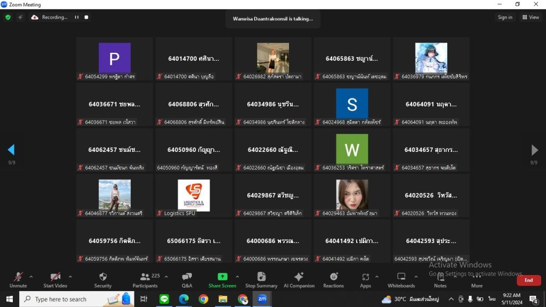The height and width of the screenshot is (307, 546).
Task: Select participant tile with blue S avatar
Action: (352, 104)
